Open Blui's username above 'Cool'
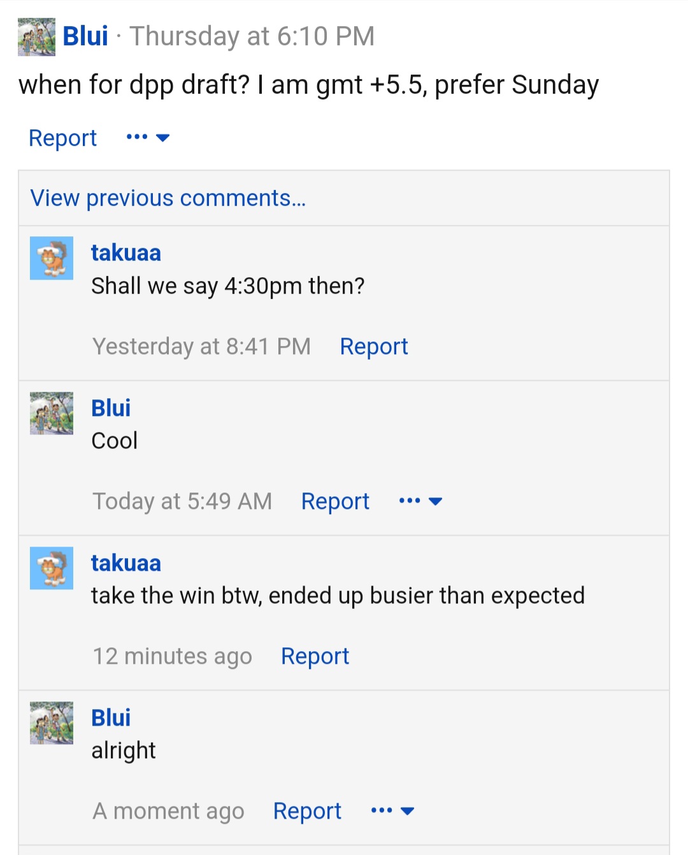 111,408
